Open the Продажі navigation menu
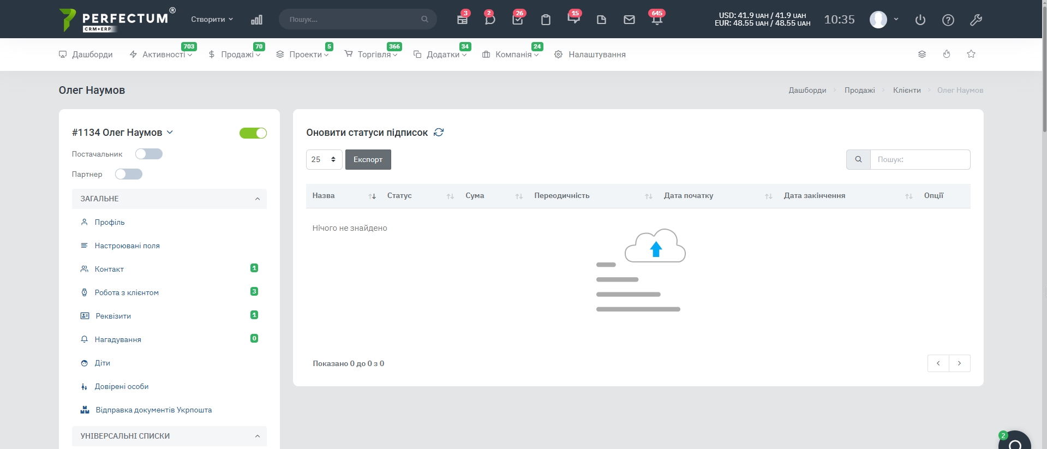 pos(235,55)
